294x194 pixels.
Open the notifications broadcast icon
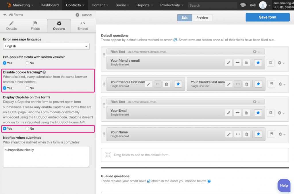click(x=253, y=5)
